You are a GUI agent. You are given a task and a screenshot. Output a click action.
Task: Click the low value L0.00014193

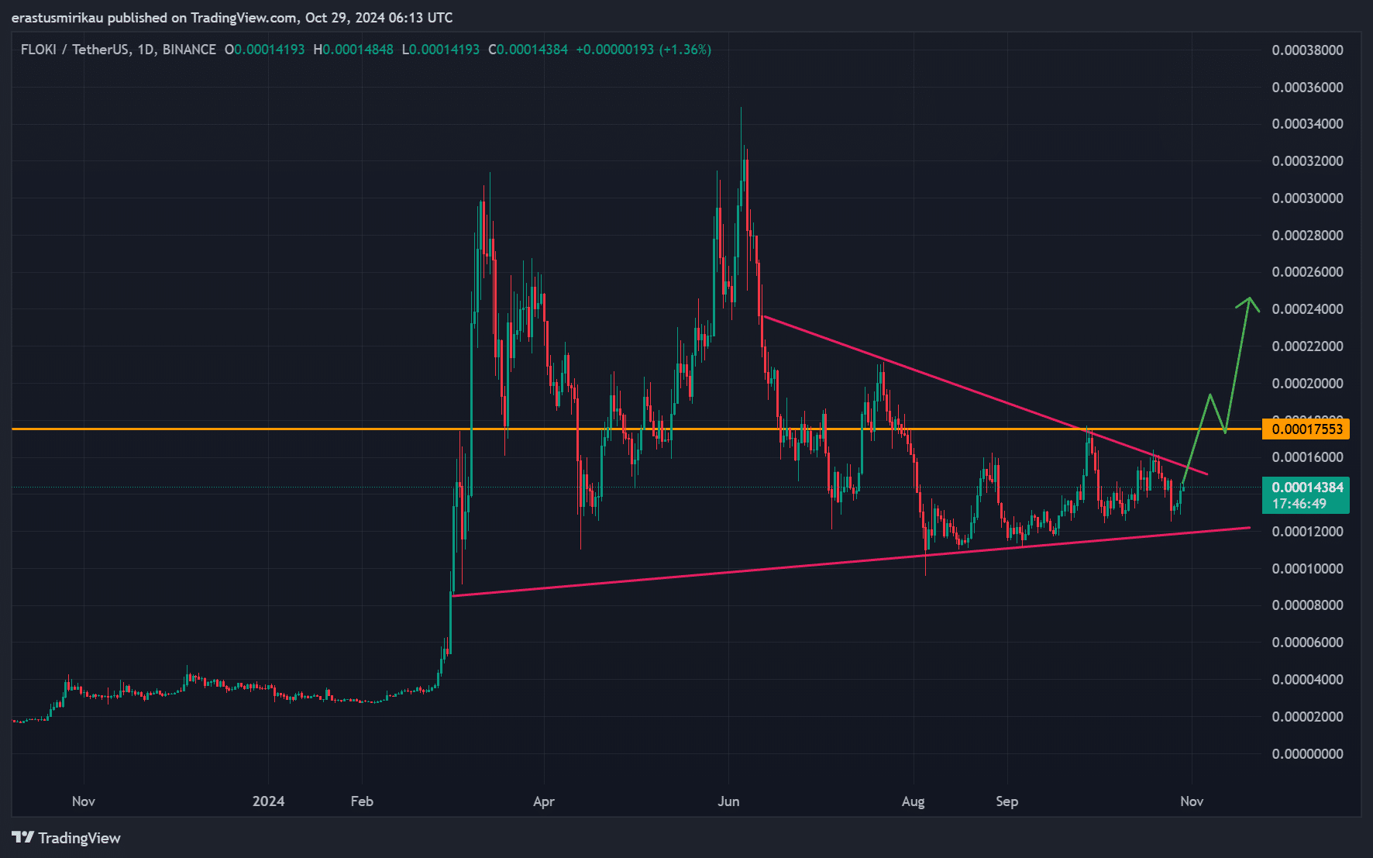[x=441, y=50]
